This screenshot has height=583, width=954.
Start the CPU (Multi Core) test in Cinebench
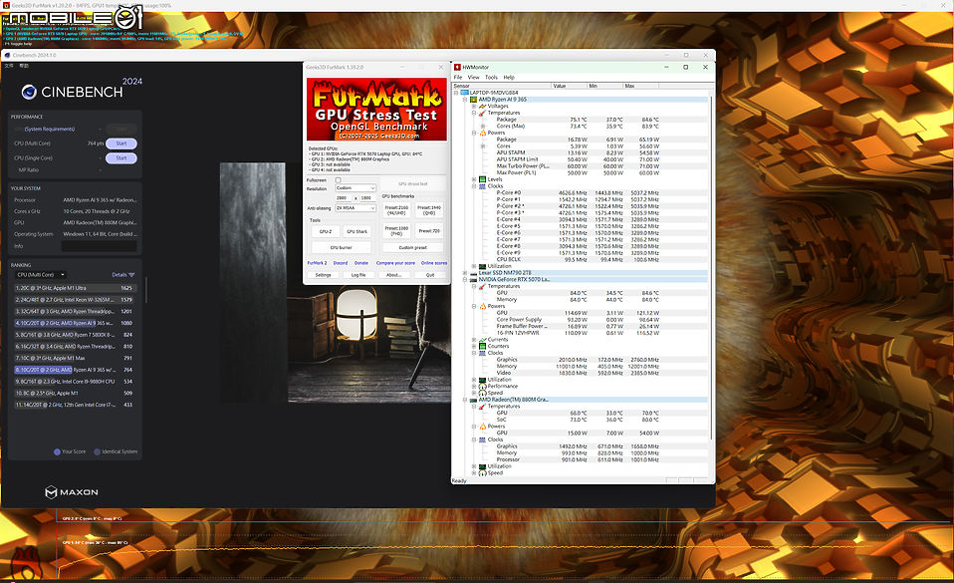[121, 144]
